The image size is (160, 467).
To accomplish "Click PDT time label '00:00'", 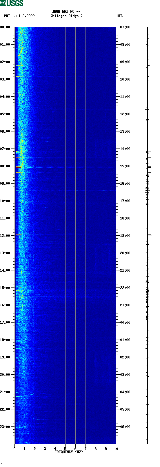I will (x=5, y=27).
